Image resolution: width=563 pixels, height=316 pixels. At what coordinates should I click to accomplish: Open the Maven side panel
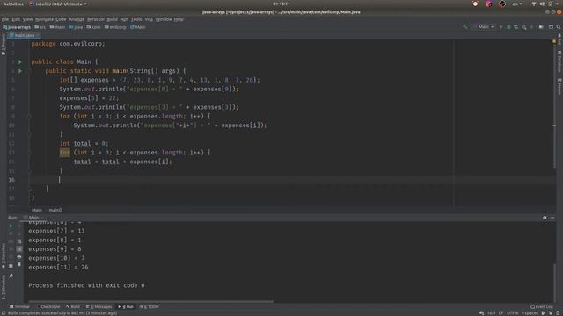[559, 86]
